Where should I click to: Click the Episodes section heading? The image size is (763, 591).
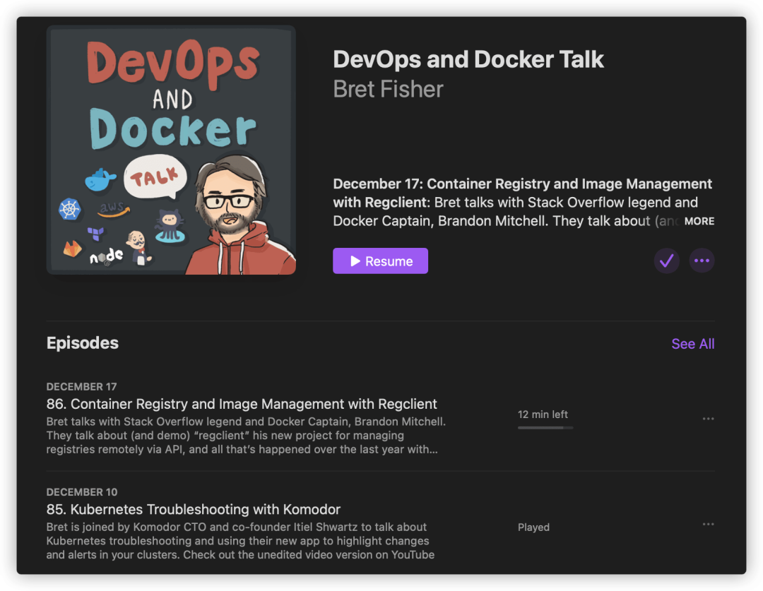point(82,343)
